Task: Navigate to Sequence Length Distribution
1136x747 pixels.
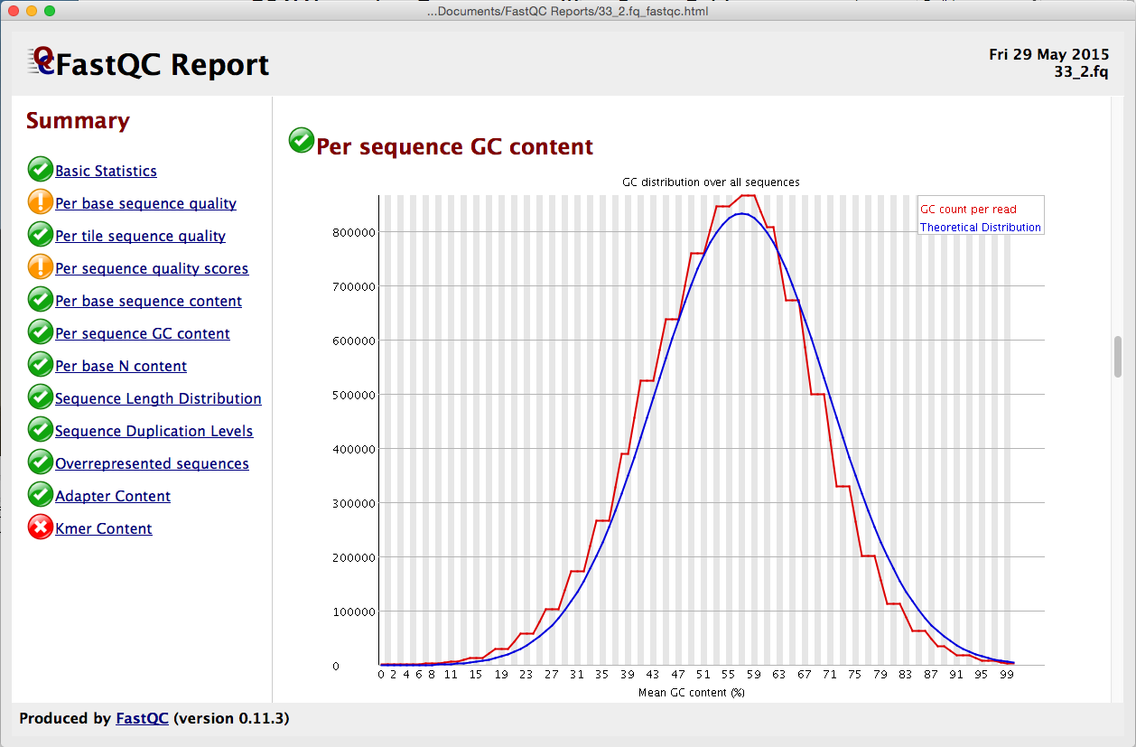Action: pyautogui.click(x=158, y=398)
